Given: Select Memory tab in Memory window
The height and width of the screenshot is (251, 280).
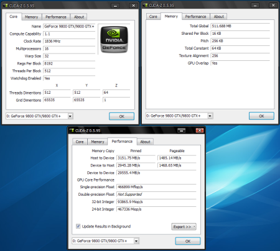Looking at the screenshot, I should point(171,16).
